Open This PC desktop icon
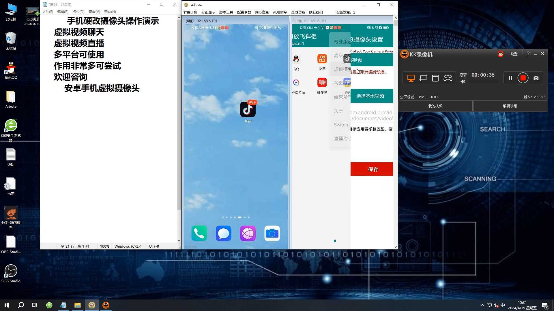 [11, 12]
